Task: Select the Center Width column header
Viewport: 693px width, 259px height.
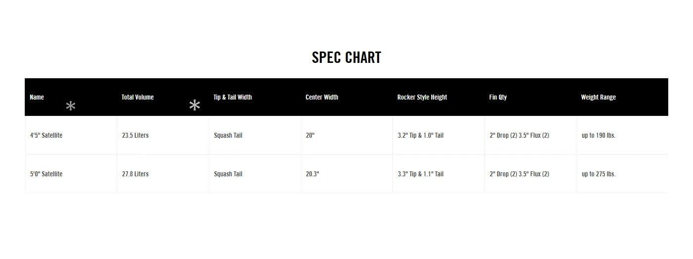Action: pyautogui.click(x=322, y=97)
